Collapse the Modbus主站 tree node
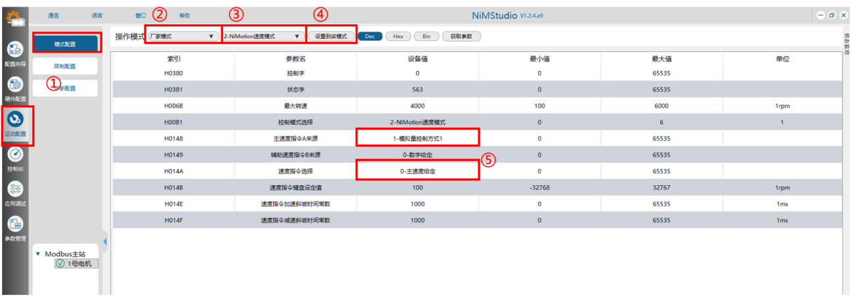The height and width of the screenshot is (297, 852). tap(38, 254)
